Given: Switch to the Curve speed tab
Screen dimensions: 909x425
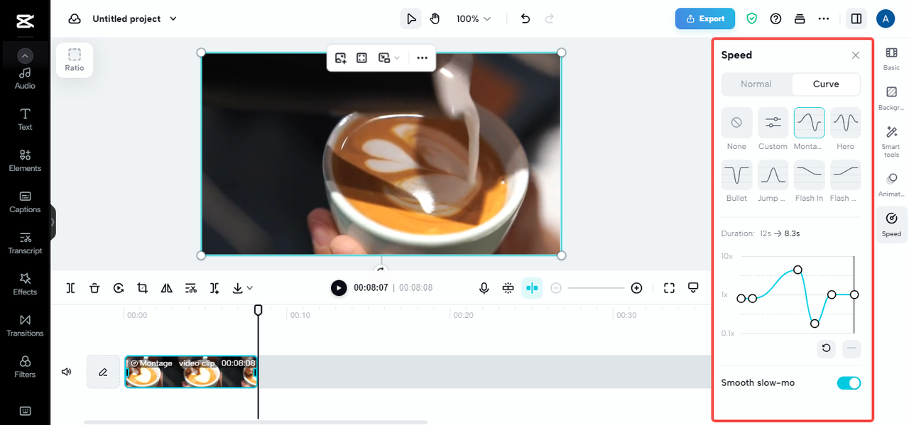Looking at the screenshot, I should pos(826,84).
